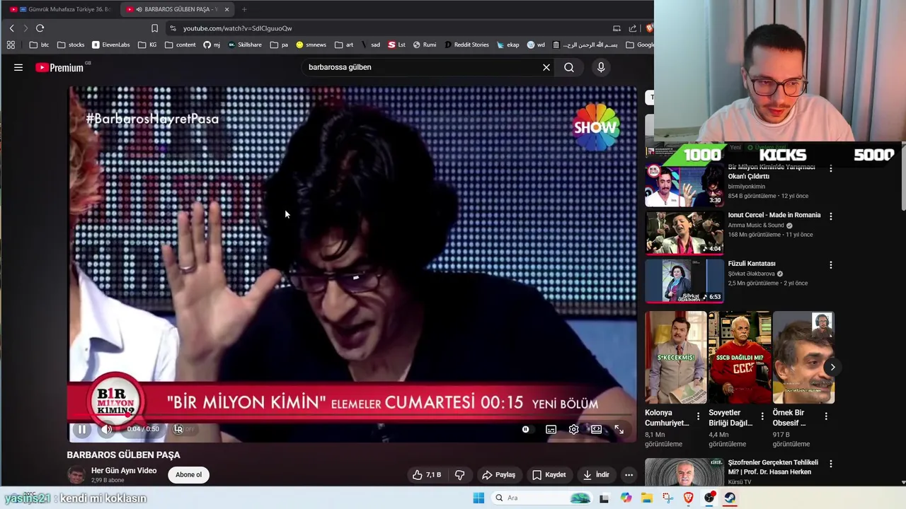906x509 pixels.
Task: Open the Skillshare bookmark
Action: [245, 45]
